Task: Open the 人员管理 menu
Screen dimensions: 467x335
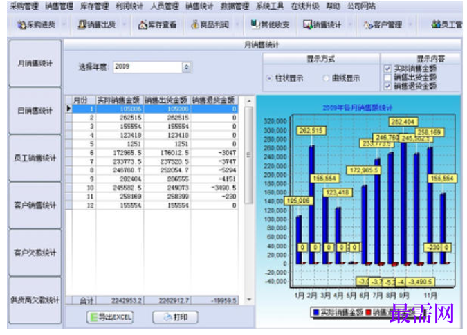Action: pos(165,6)
